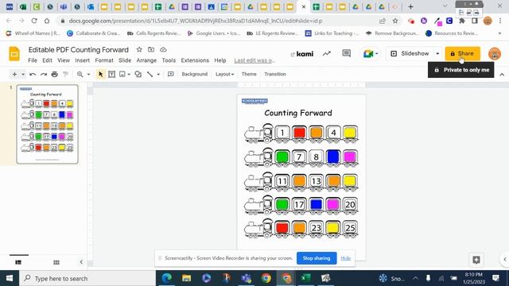509x286 pixels.
Task: Select the Shape tool
Action: click(138, 74)
